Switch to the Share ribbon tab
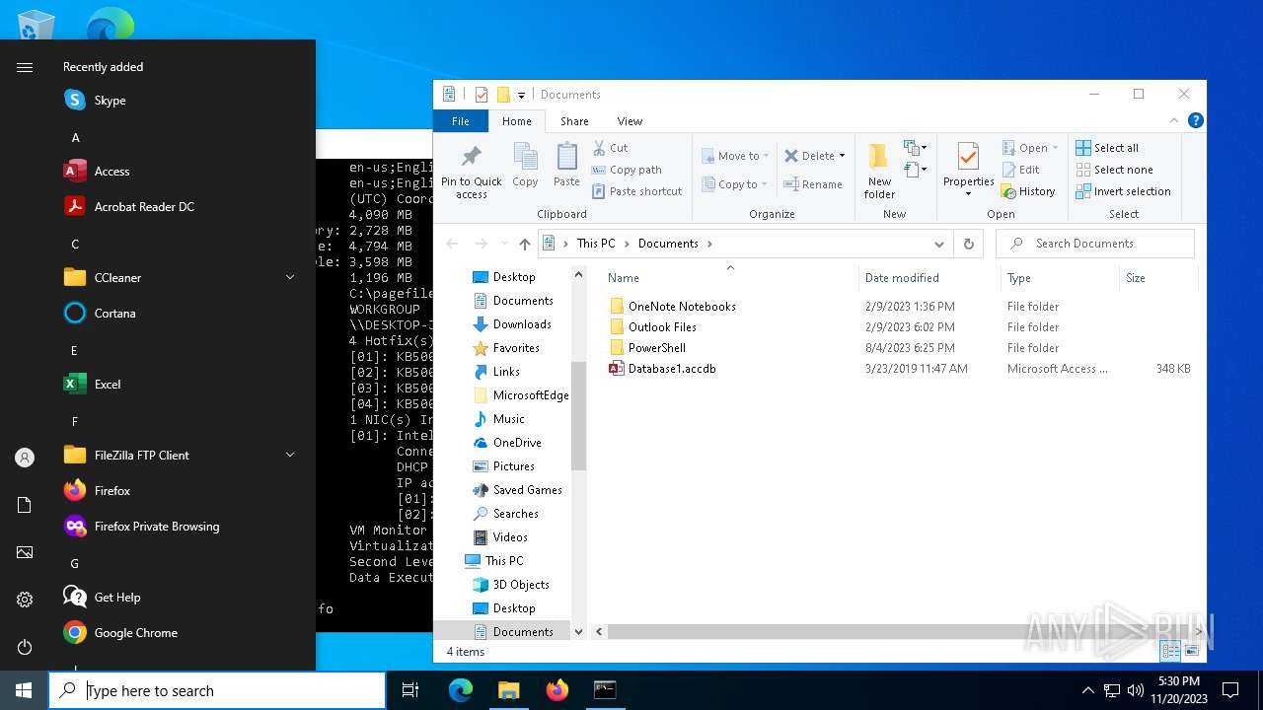This screenshot has width=1263, height=710. tap(574, 121)
